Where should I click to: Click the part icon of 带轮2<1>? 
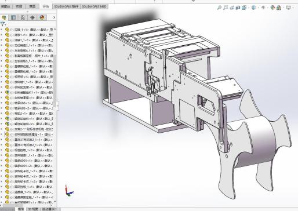(8, 114)
